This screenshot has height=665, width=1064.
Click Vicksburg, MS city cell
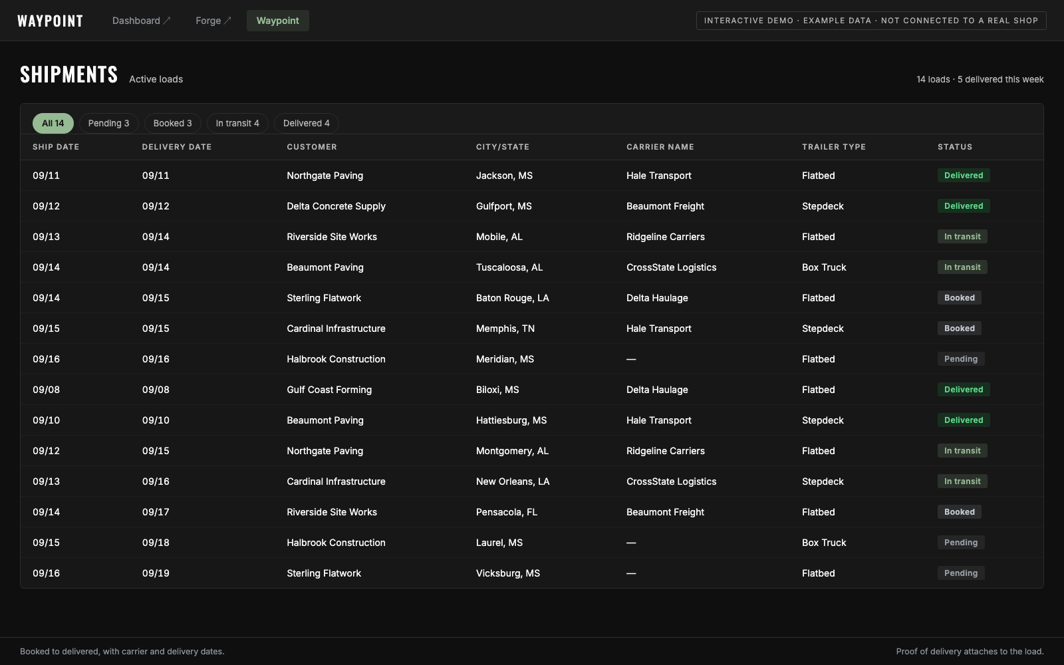pos(508,573)
